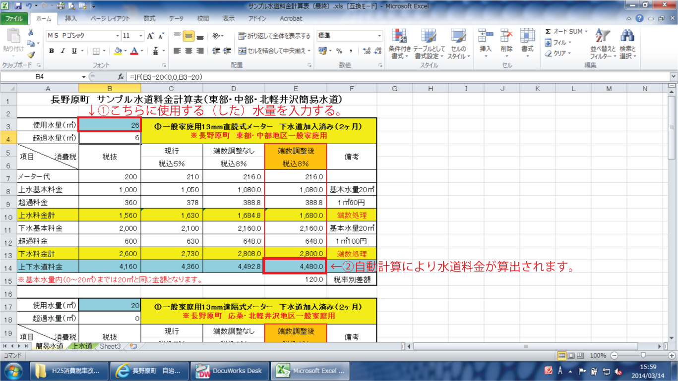Click the Format Painter brush icon
Viewport: 678px width, 381px height.
pyautogui.click(x=31, y=55)
